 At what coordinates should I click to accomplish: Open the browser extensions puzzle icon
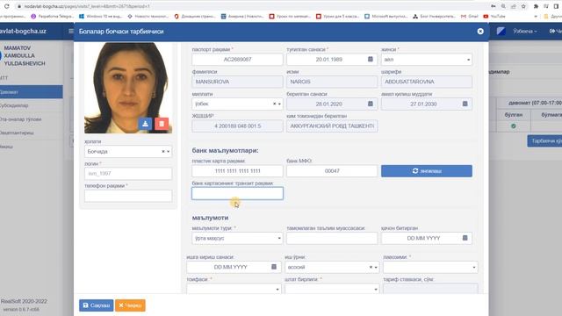(x=536, y=6)
